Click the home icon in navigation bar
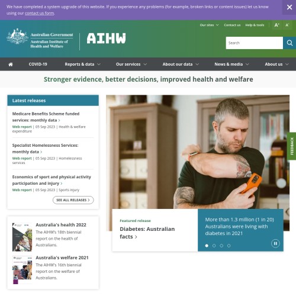This screenshot has width=296, height=296. [x=11, y=65]
